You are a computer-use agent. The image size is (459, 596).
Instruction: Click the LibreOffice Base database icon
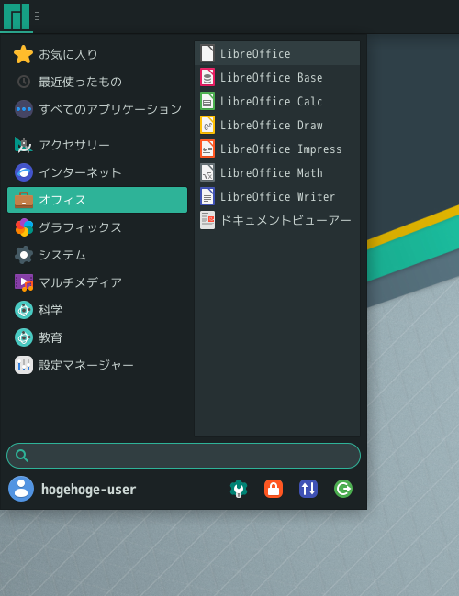(207, 78)
